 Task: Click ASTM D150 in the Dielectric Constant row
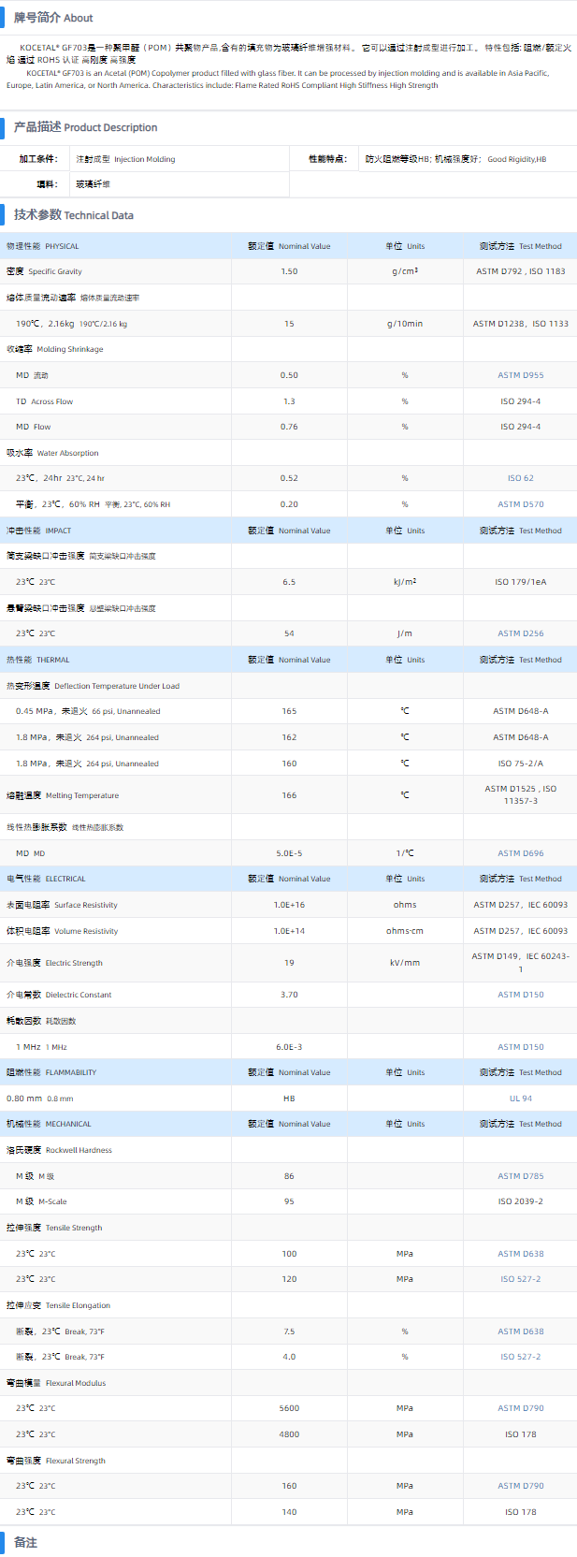coord(520,995)
